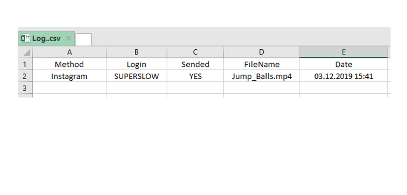Select row 1 header

point(25,64)
